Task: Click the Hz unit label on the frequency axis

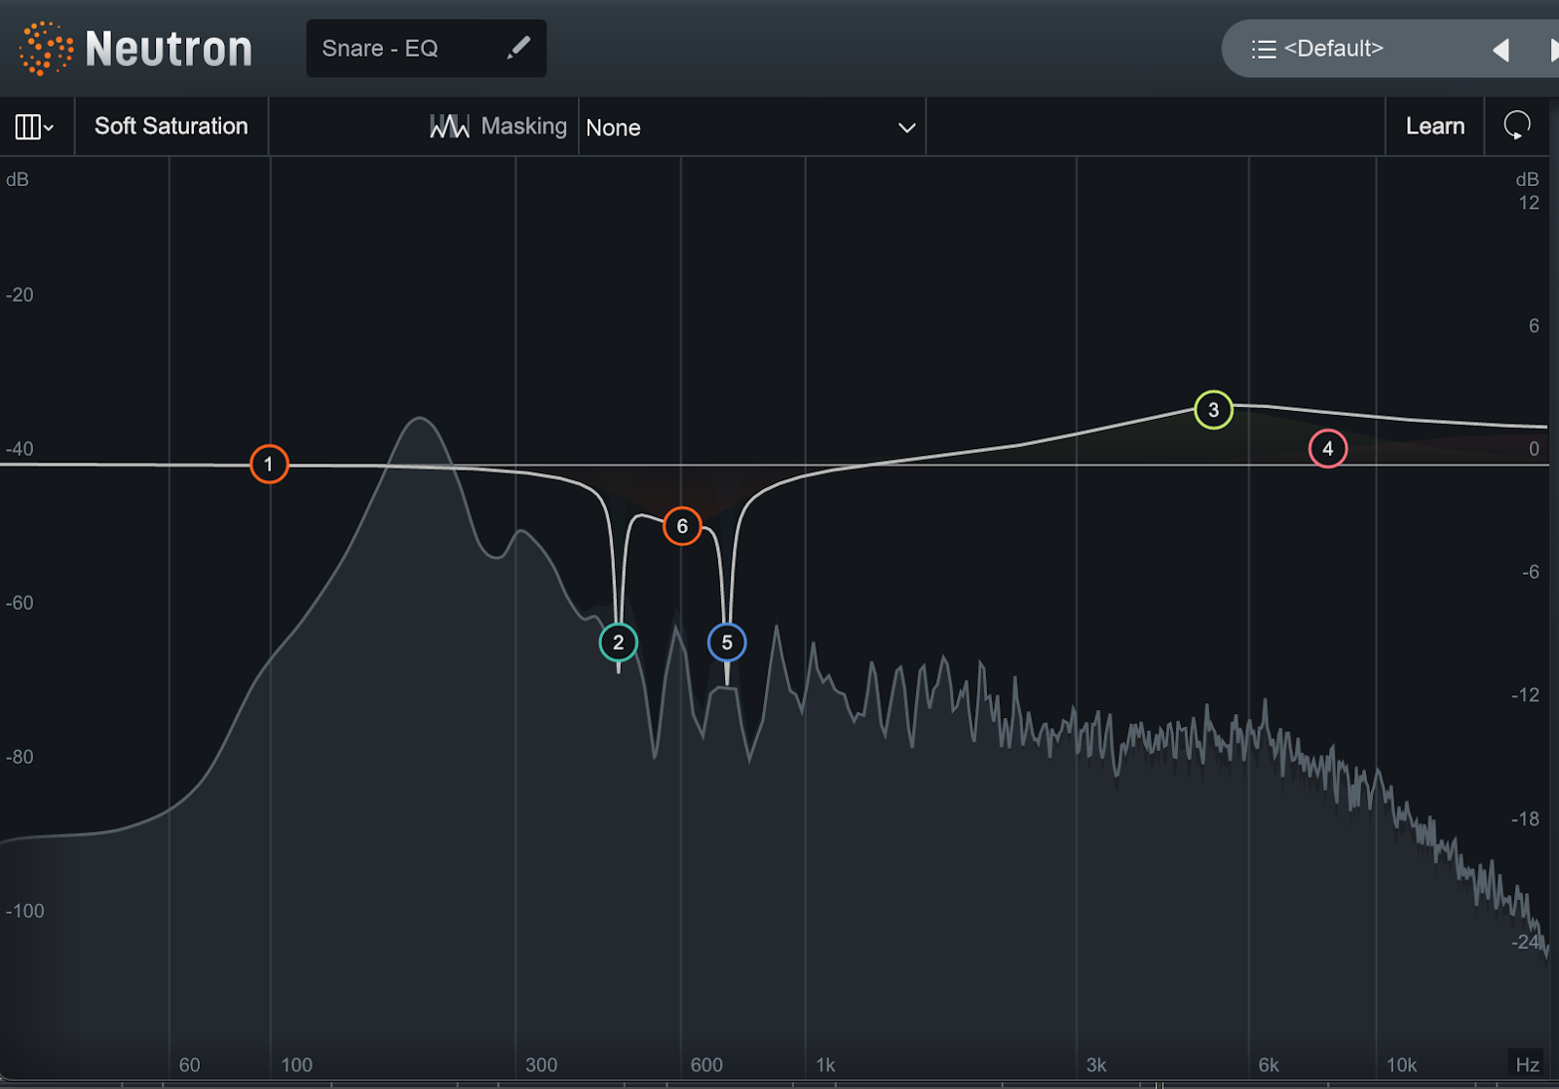Action: (x=1527, y=1064)
